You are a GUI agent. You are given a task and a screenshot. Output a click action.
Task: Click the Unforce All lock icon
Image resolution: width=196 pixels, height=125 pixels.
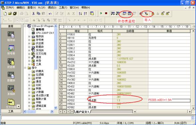click(x=163, y=13)
